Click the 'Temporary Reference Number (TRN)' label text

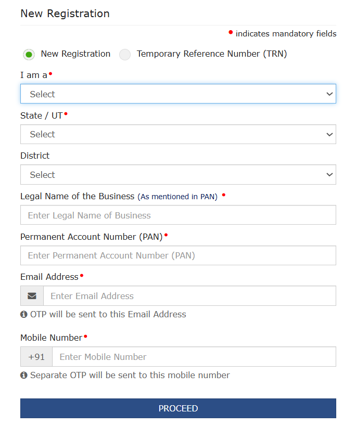coord(212,54)
